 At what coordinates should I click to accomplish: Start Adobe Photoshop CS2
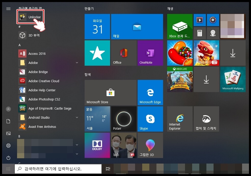pyautogui.click(x=48, y=99)
